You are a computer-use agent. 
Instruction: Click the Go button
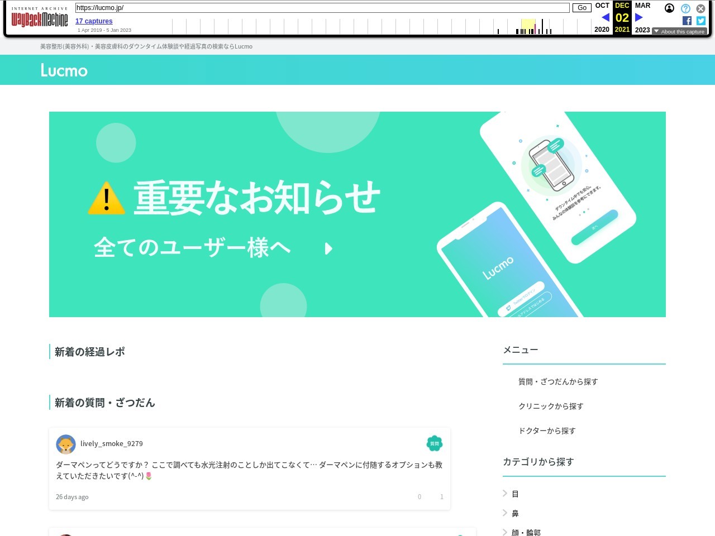[582, 8]
